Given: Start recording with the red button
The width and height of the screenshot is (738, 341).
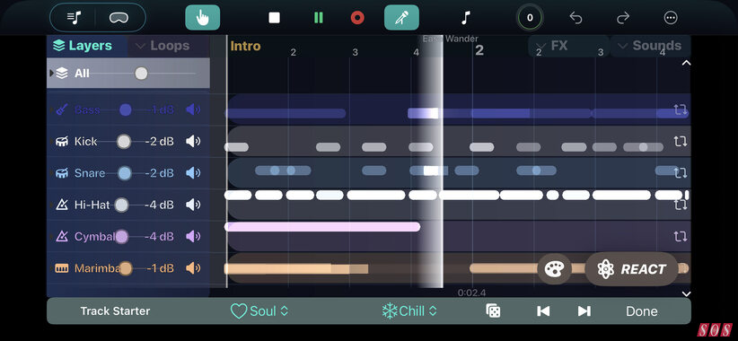Looking at the screenshot, I should point(357,18).
